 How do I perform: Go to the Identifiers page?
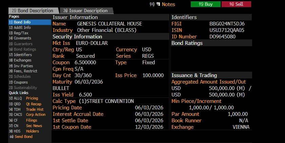(20, 55)
